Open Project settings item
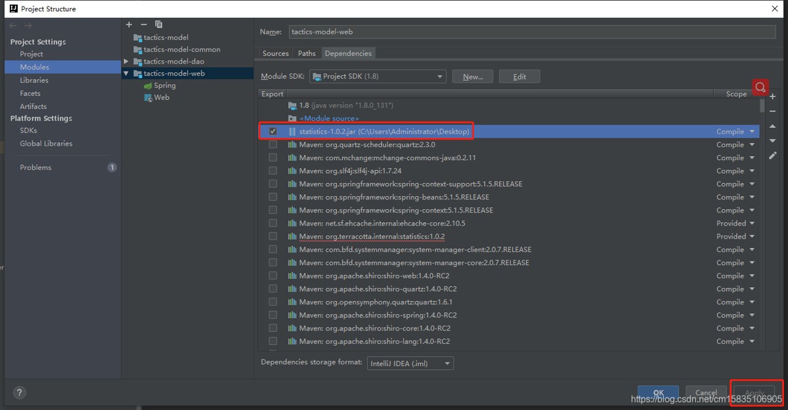The height and width of the screenshot is (410, 788). [32, 54]
